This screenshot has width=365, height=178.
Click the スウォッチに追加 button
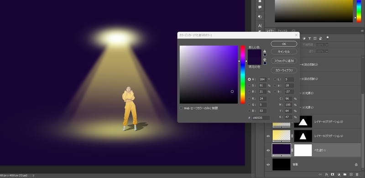[x=284, y=61]
